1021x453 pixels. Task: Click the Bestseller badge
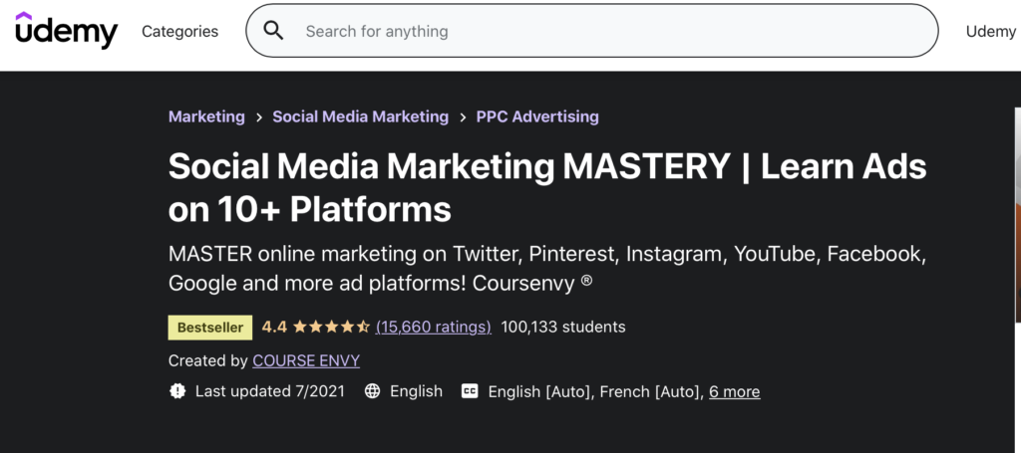(210, 327)
